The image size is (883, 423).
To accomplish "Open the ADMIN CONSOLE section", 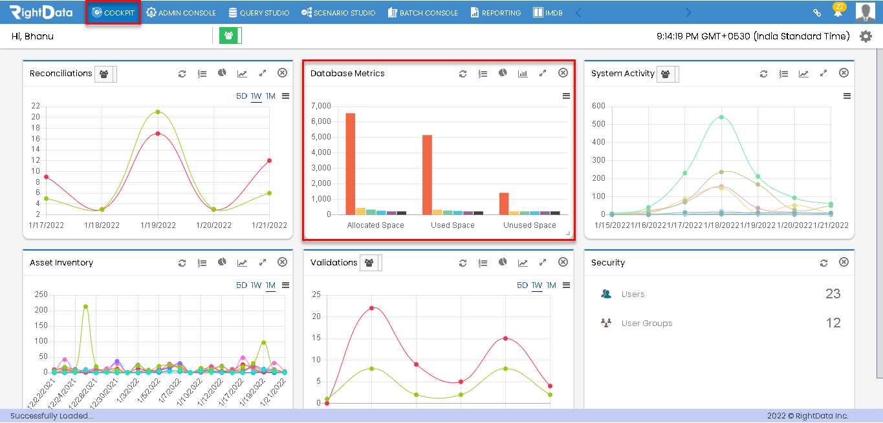I will click(x=181, y=12).
